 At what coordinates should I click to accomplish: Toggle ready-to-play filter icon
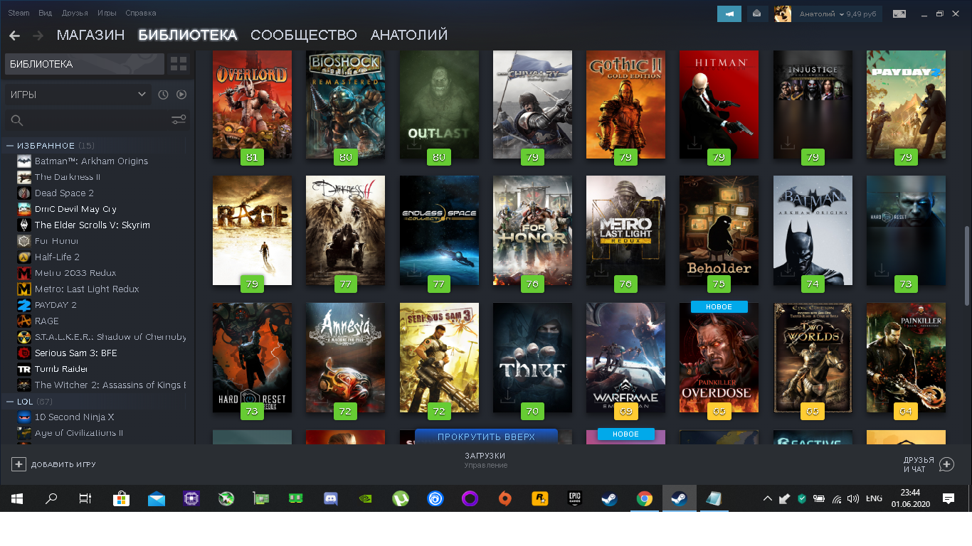tap(181, 95)
